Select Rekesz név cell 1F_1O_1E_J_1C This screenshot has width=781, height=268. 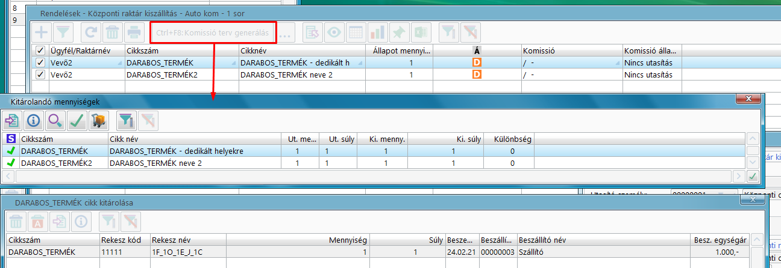click(187, 252)
